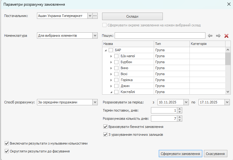Increase delivery term days with up arrow
233x160 pixels.
click(179, 109)
